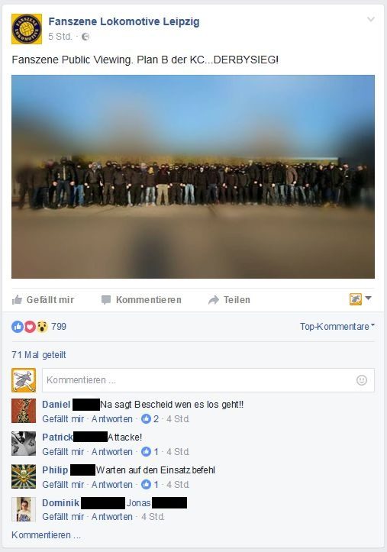Click the Teilen share arrow icon

pyautogui.click(x=213, y=300)
